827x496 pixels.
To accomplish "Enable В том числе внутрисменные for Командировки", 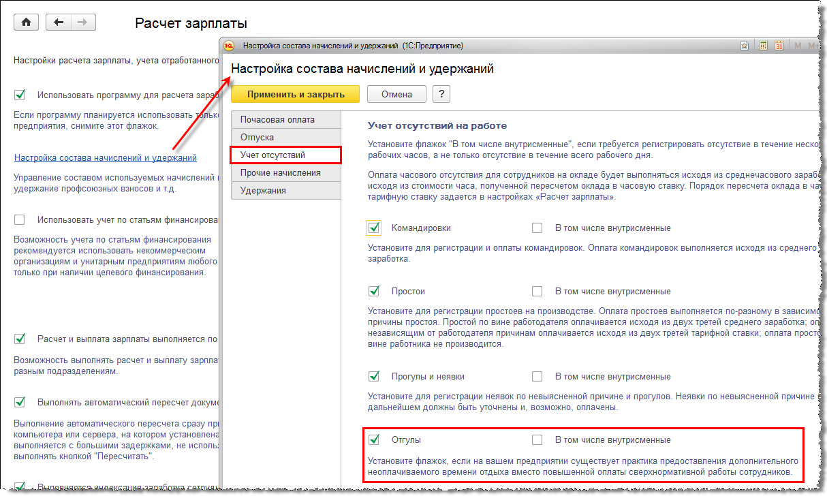I will [x=537, y=228].
